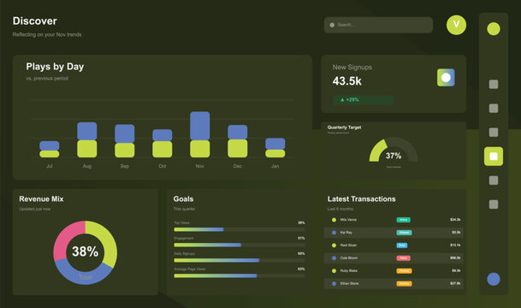Click the teal status badge for Kai Ray
Viewport: 521px width, 308px height.
[x=404, y=233]
